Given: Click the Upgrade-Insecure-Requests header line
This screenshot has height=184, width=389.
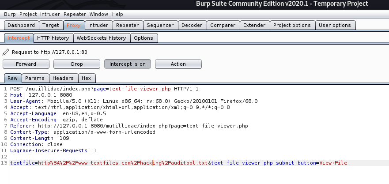Looking at the screenshot, I should pos(53,150).
